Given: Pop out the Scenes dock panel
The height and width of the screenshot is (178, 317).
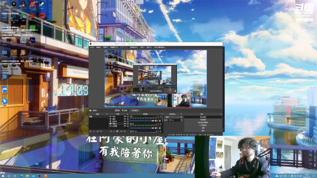Looking at the screenshot, I should pos(107,114).
